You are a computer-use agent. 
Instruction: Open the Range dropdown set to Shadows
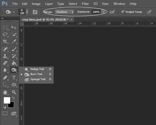[64, 12]
